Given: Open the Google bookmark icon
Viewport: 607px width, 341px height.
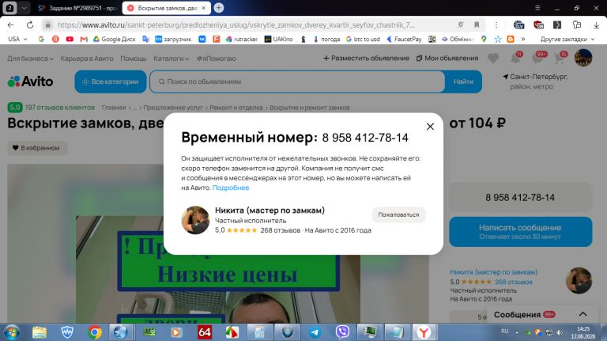Looking at the screenshot, I should point(41,39).
